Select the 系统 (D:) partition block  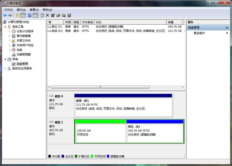(x=123, y=105)
